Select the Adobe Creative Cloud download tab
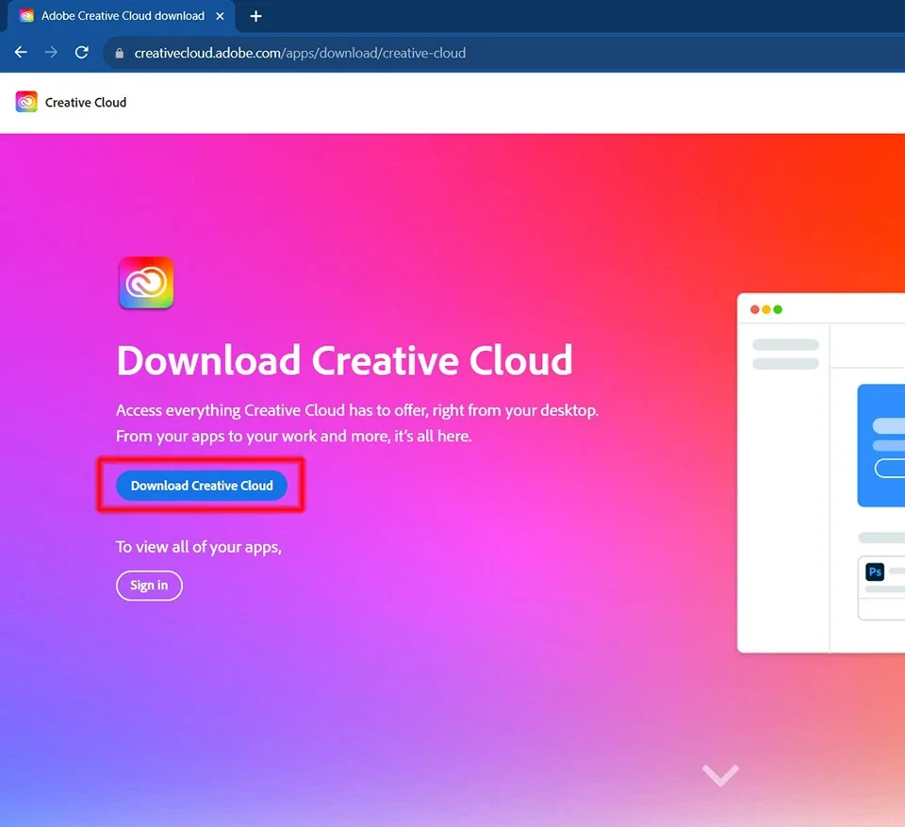This screenshot has width=905, height=827. [x=123, y=16]
